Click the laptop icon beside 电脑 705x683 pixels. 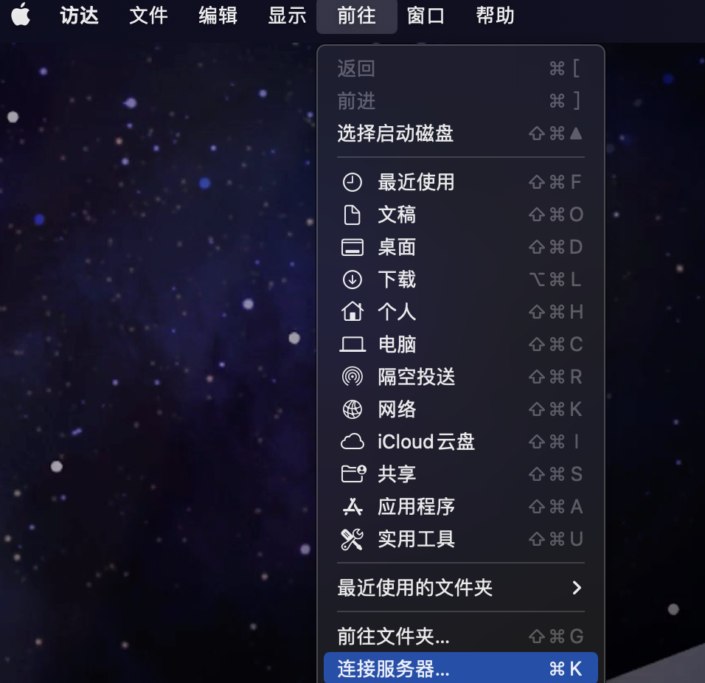coord(352,344)
